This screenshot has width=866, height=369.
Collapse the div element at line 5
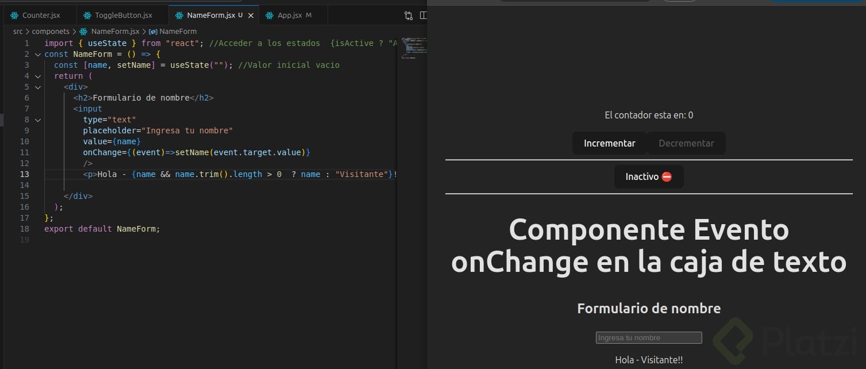coord(38,87)
